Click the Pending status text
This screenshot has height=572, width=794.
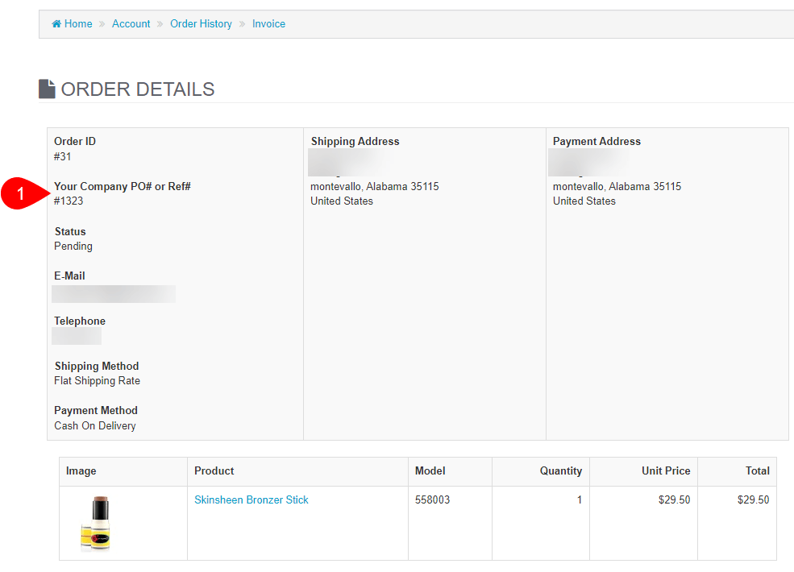click(73, 247)
